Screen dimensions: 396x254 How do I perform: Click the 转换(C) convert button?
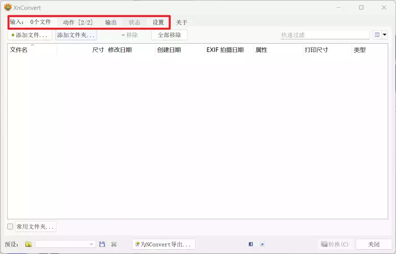335,244
